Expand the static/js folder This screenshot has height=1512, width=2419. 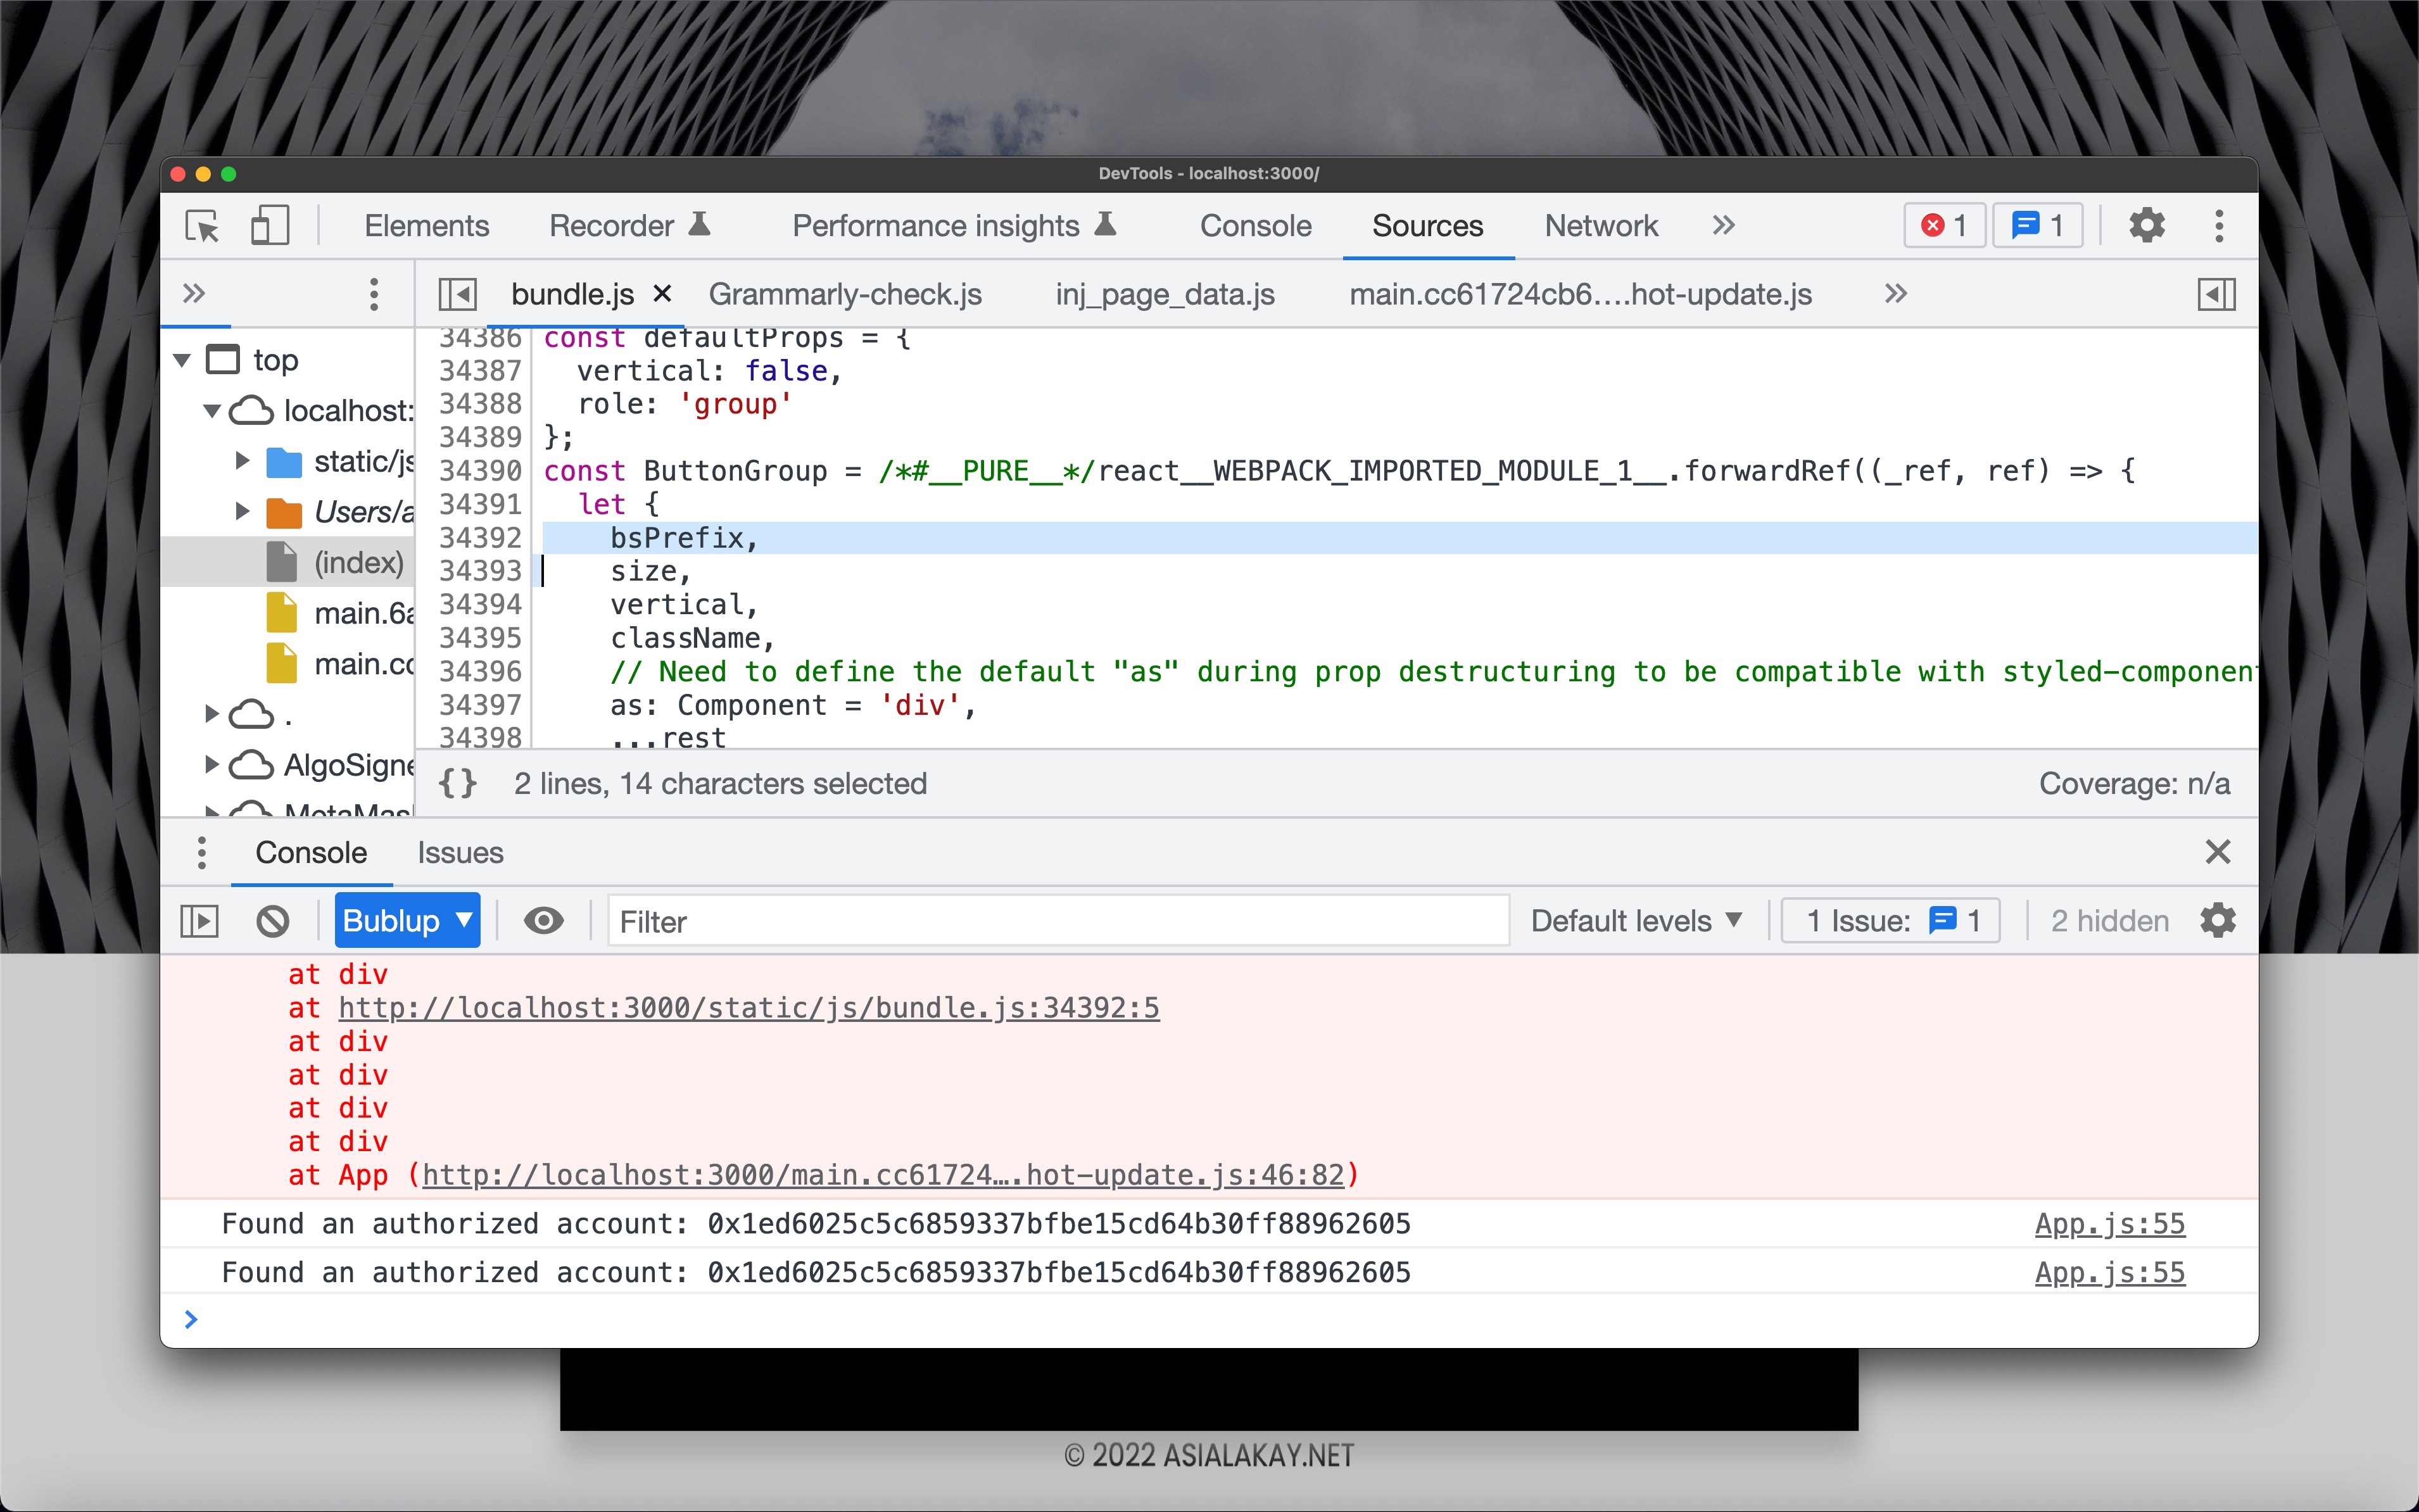click(x=243, y=461)
